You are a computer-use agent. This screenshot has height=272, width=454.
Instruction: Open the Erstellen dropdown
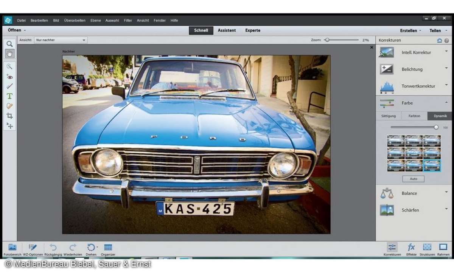pos(410,31)
